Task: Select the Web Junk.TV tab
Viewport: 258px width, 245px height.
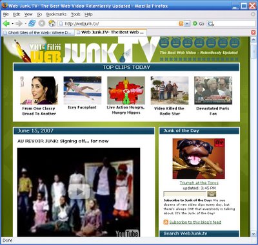Action: (x=111, y=32)
